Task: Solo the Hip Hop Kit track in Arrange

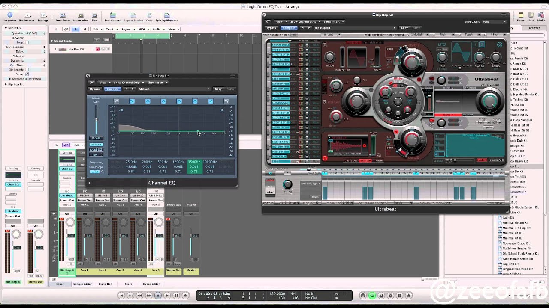Action: (108, 49)
